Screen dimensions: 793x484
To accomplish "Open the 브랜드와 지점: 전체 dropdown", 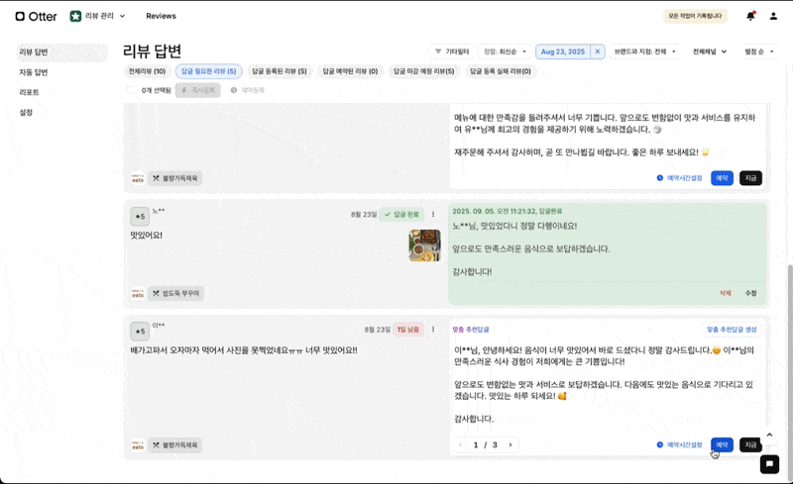I will pyautogui.click(x=644, y=51).
